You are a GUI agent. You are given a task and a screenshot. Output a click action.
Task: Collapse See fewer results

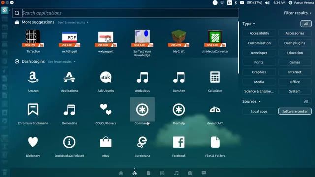(62, 62)
